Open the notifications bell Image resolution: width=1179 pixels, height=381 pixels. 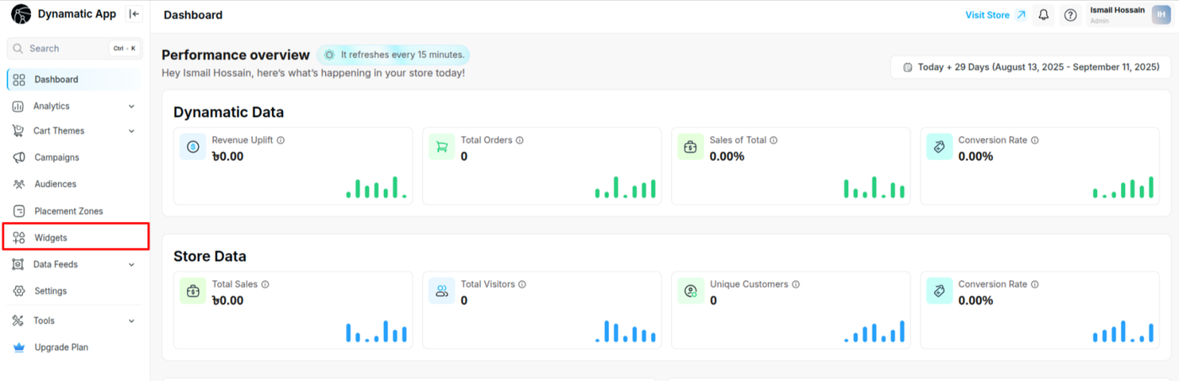1043,15
